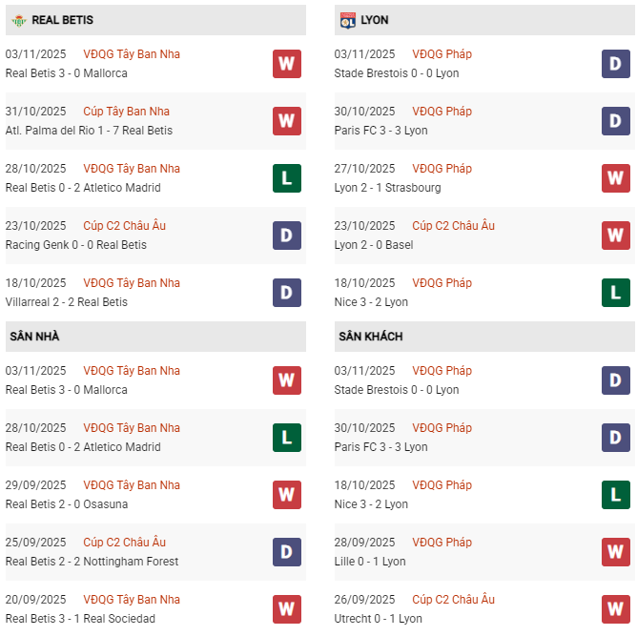Click W badge for Lyon 2-0 Basel
Viewport: 637px width, 636px height.
coord(615,236)
